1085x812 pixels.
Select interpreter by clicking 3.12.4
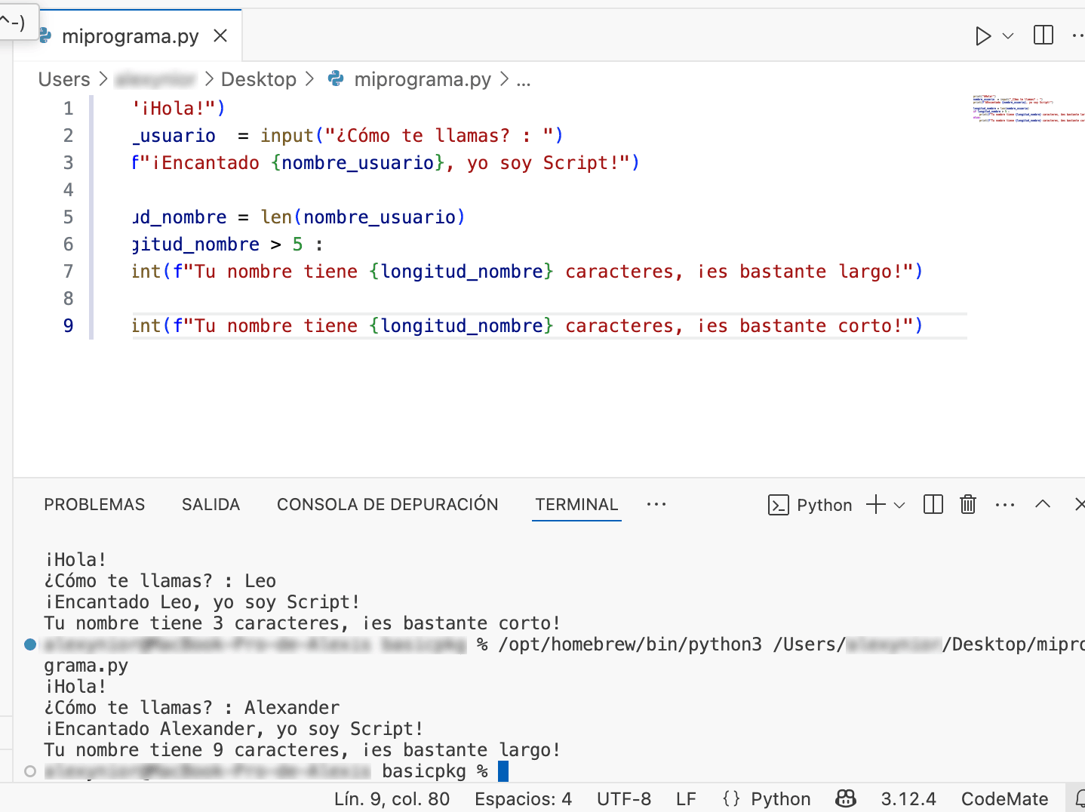coord(908,798)
